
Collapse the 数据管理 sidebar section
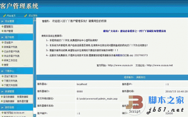point(16,92)
